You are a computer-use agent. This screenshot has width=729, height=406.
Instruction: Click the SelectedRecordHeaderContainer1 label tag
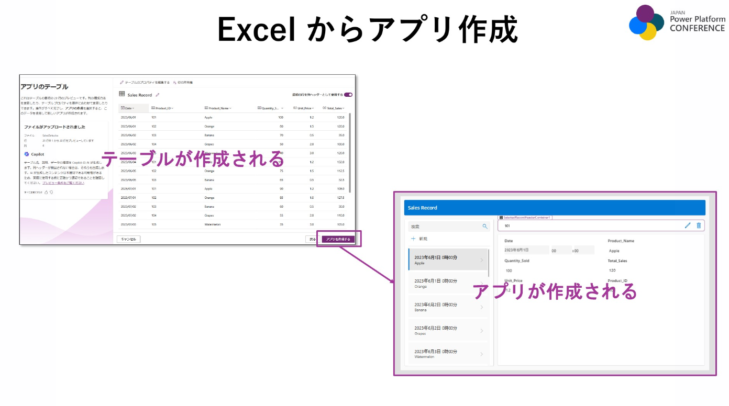click(525, 218)
